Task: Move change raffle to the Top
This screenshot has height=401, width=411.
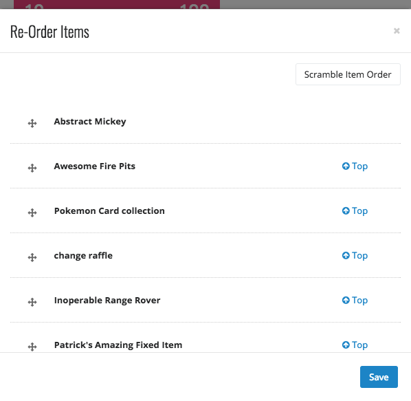Action: 355,256
